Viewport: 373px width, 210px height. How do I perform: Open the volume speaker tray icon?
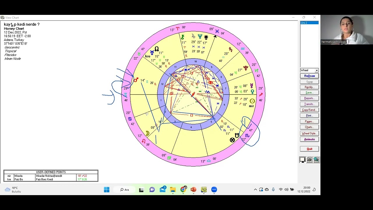[x=286, y=190]
